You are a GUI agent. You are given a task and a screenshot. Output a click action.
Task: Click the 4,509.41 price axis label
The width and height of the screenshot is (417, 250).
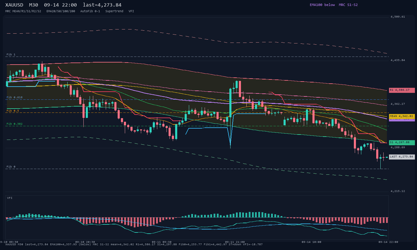(398, 17)
